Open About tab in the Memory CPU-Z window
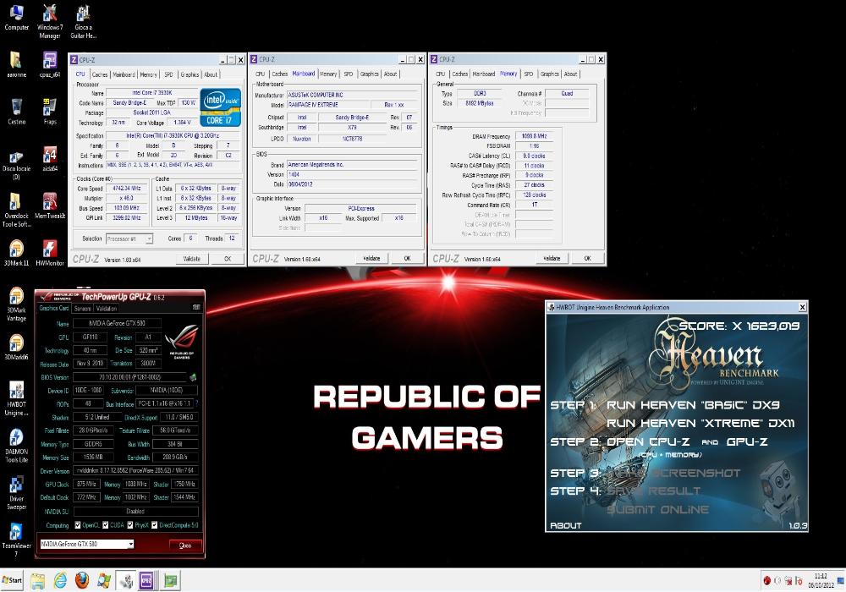 pos(570,74)
